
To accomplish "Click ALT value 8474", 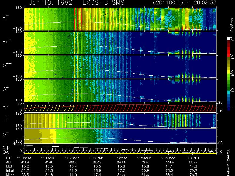I will [x=121, y=162].
